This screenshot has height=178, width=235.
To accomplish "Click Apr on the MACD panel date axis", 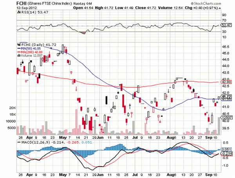I will tap(29, 175).
